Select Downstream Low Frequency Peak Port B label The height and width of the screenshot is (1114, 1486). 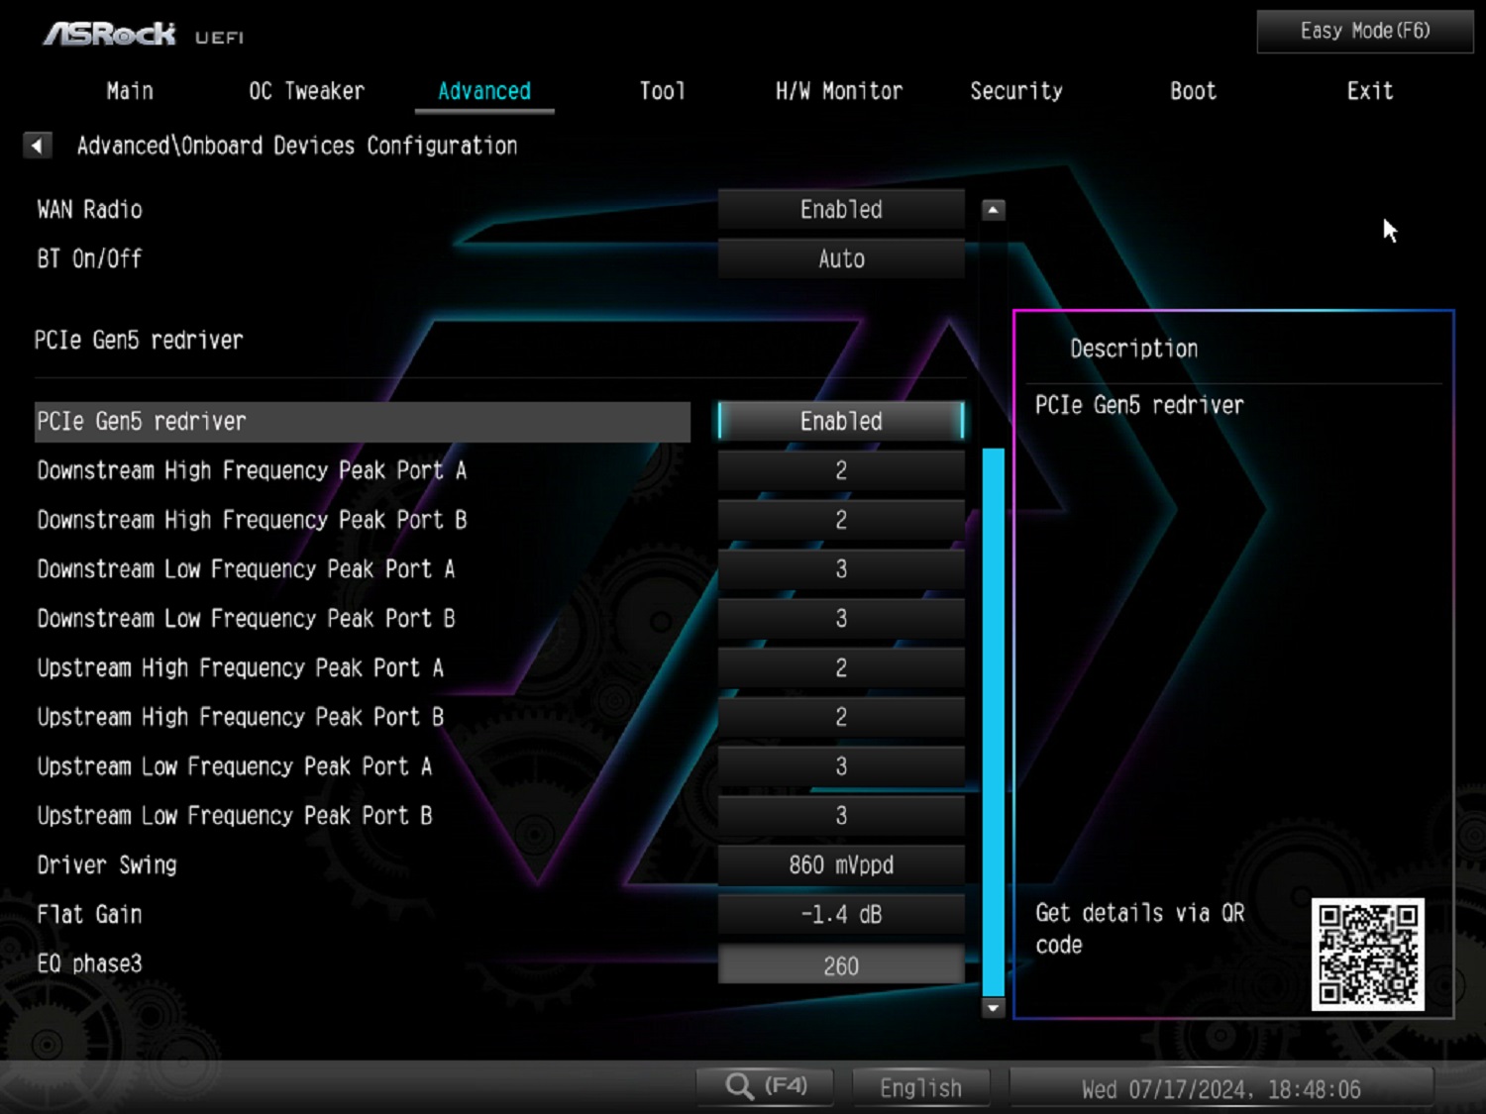pos(246,619)
